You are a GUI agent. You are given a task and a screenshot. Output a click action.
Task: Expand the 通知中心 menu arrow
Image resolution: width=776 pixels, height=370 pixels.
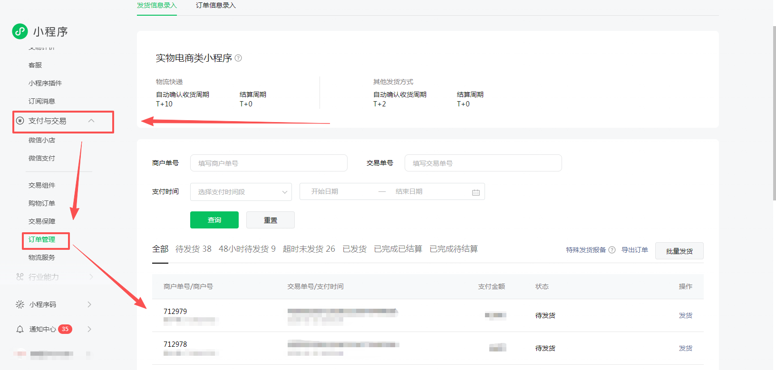tap(89, 329)
